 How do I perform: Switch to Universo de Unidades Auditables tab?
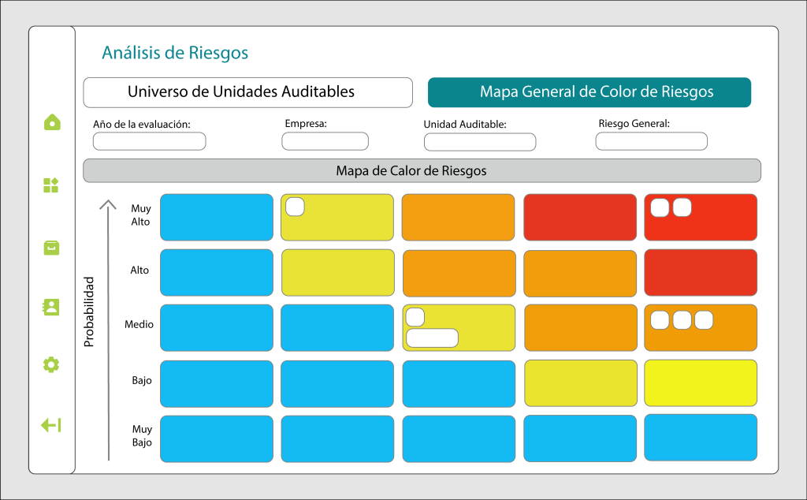click(x=247, y=92)
